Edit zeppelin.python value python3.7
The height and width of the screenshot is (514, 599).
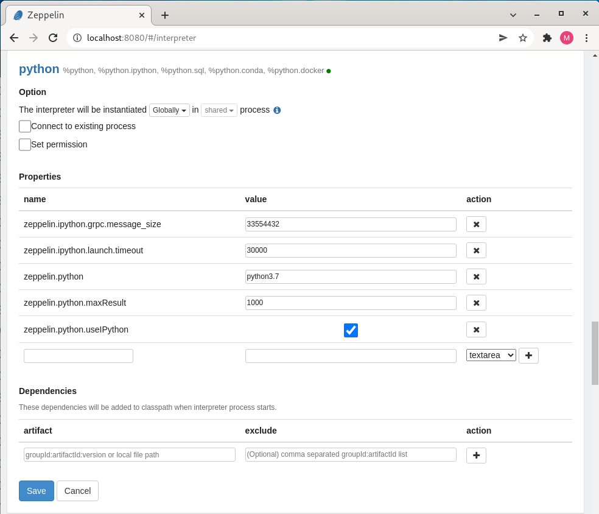coord(351,276)
